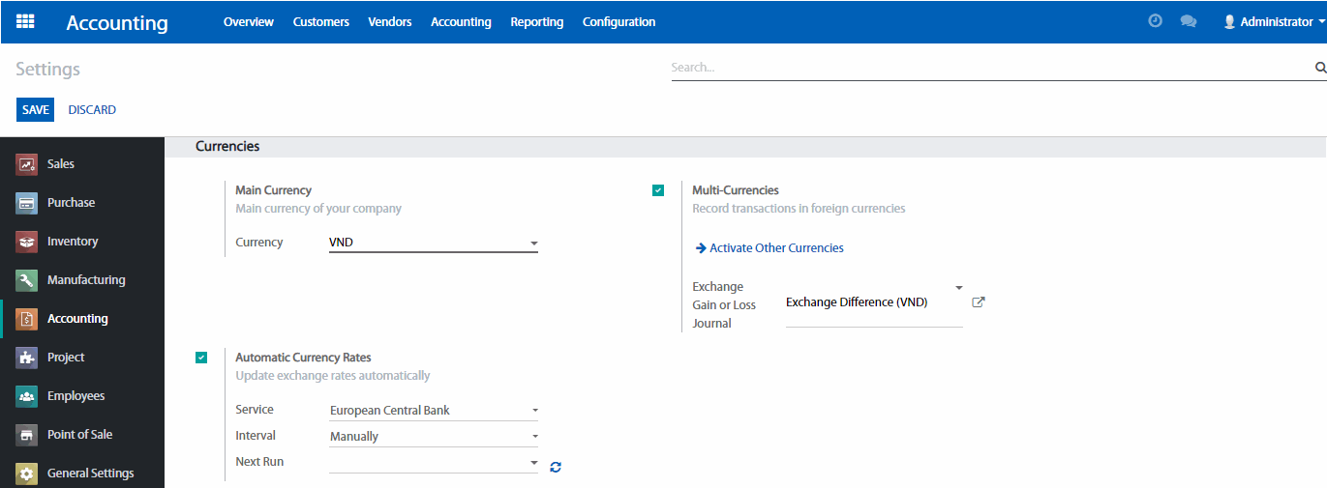
Task: Follow the Activate Other Currencies link
Action: coord(775,248)
